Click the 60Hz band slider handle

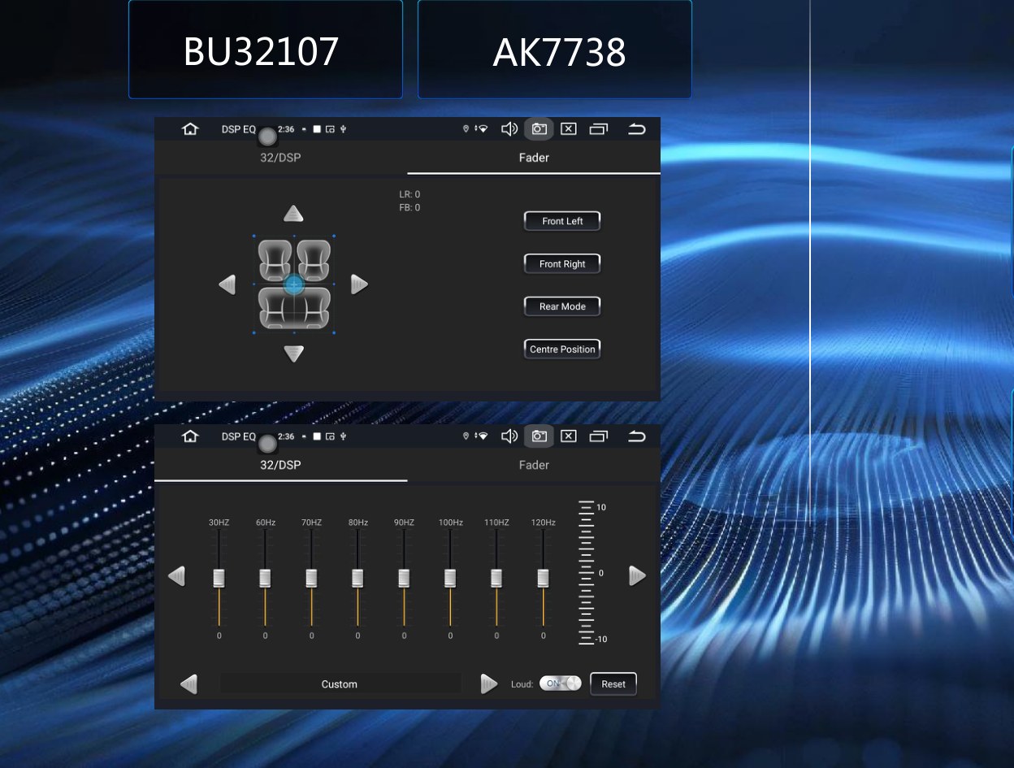[x=265, y=578]
